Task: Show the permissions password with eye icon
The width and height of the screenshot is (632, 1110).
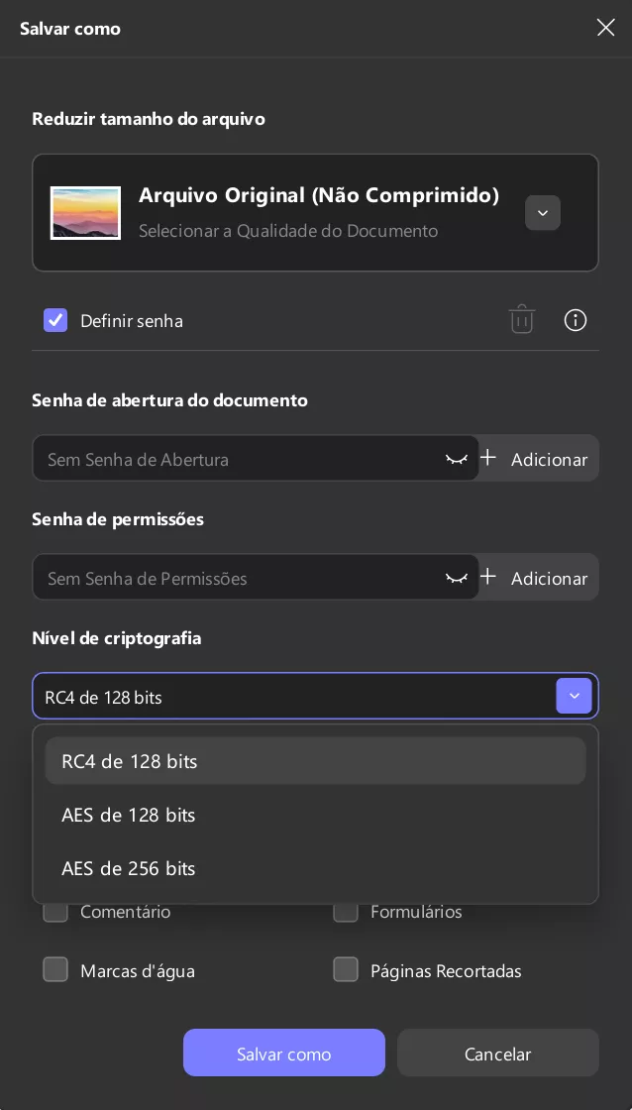Action: 457,577
